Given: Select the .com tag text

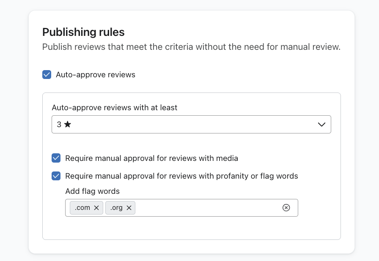Looking at the screenshot, I should (82, 208).
